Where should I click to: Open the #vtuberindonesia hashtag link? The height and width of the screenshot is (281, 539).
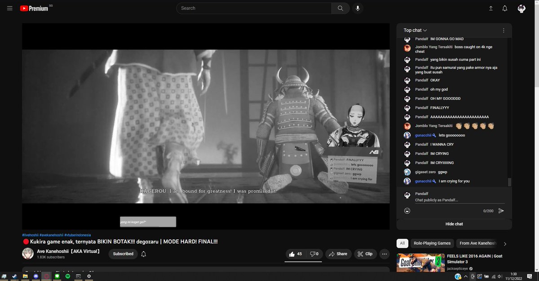click(x=78, y=235)
